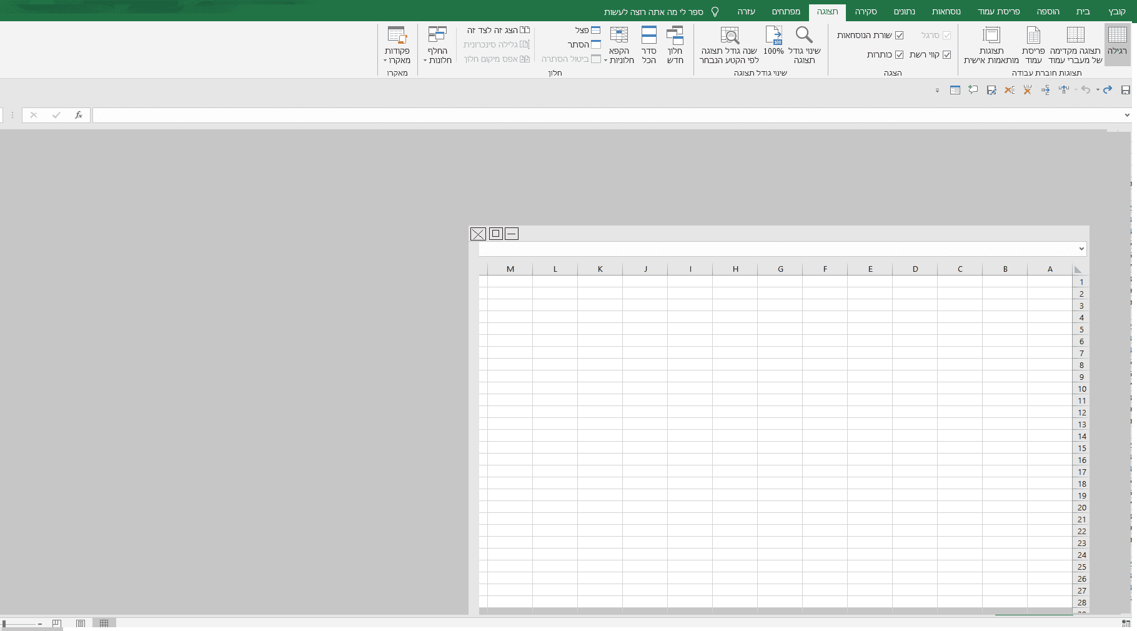Image resolution: width=1137 pixels, height=631 pixels.
Task: Click the Redo arrow in Quick Access Toolbar
Action: coord(1108,90)
